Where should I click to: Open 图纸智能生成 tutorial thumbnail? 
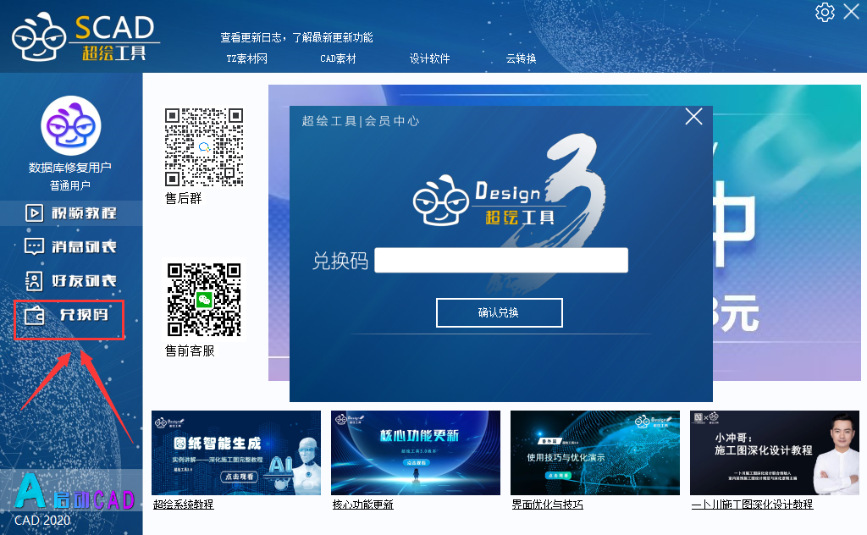click(236, 453)
